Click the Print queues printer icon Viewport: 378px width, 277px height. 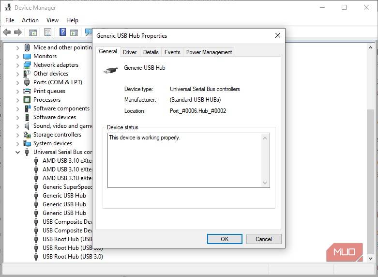point(27,91)
